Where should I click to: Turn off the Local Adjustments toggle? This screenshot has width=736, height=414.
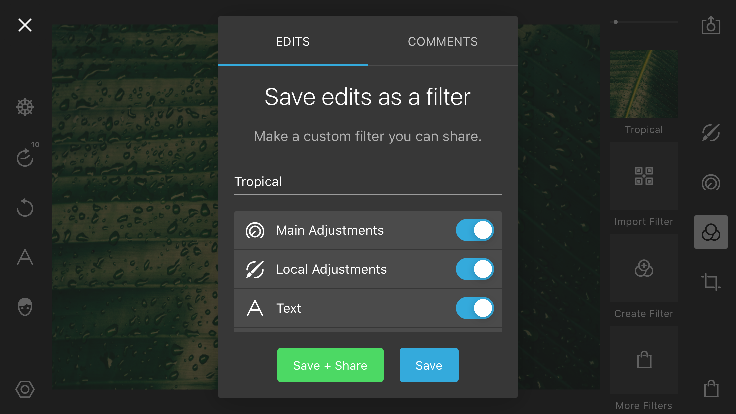click(x=475, y=269)
